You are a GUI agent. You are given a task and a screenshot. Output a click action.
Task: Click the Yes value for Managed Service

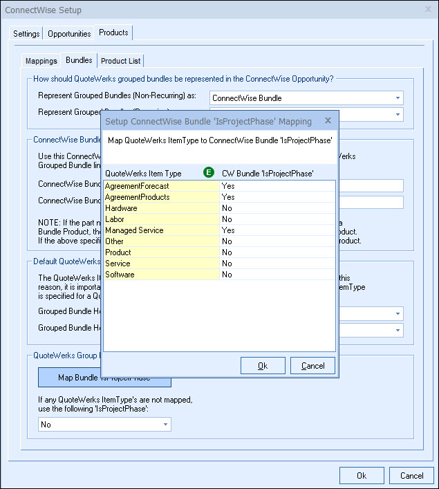(277, 230)
